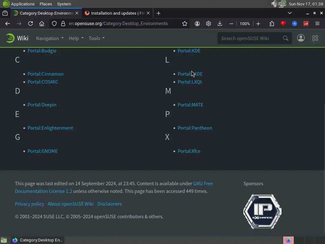This screenshot has width=325, height=244.
Task: Open the System menu
Action: (64, 4)
